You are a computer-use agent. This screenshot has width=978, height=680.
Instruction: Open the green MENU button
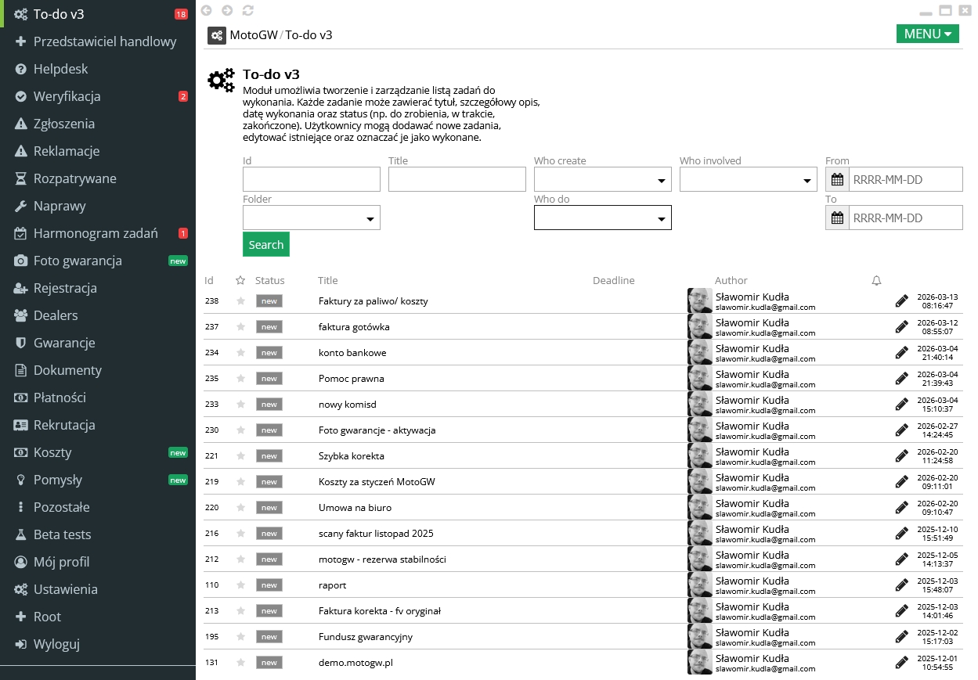(x=927, y=34)
